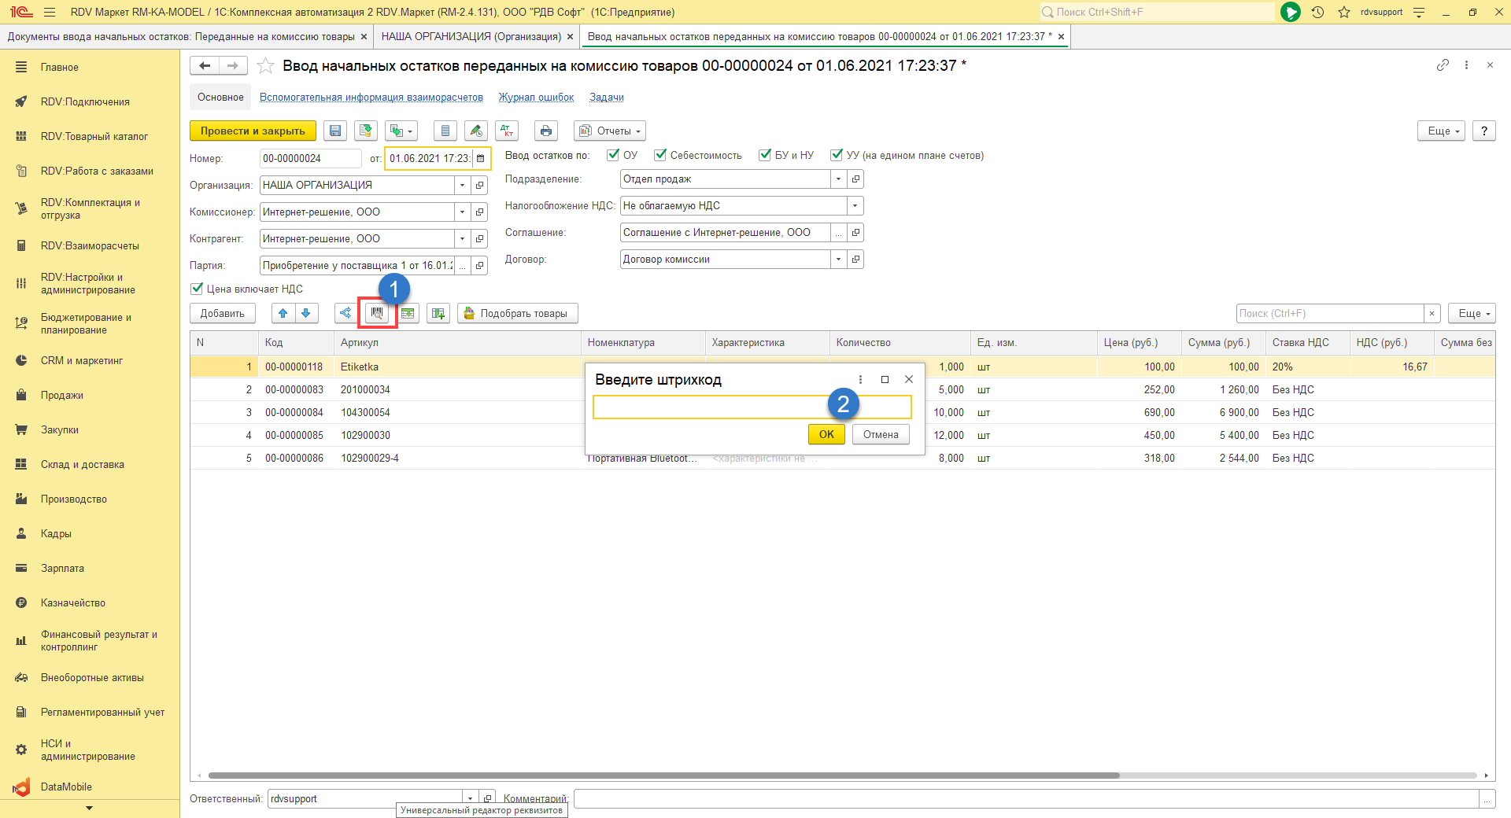Click the calendar icon by date field
This screenshot has width=1511, height=818.
481,159
